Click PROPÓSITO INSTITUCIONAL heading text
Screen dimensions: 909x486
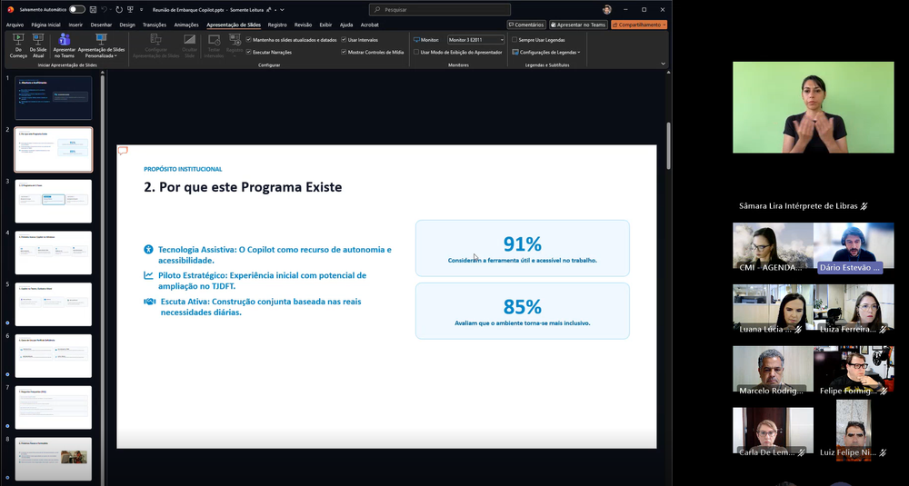[184, 169]
